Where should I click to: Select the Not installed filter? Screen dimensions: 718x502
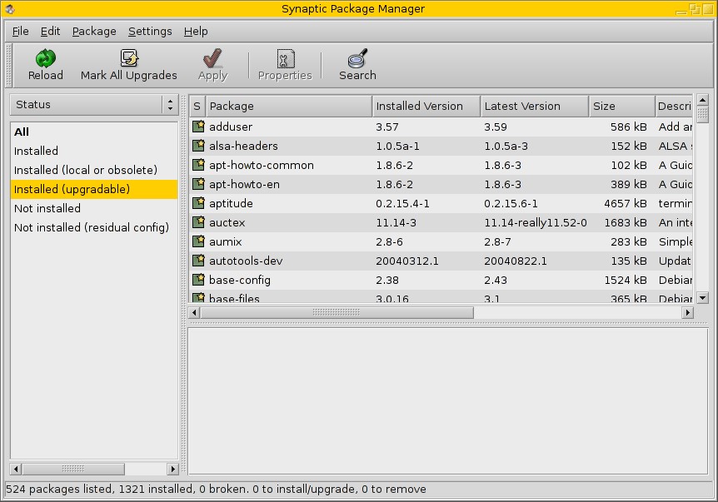click(x=47, y=208)
